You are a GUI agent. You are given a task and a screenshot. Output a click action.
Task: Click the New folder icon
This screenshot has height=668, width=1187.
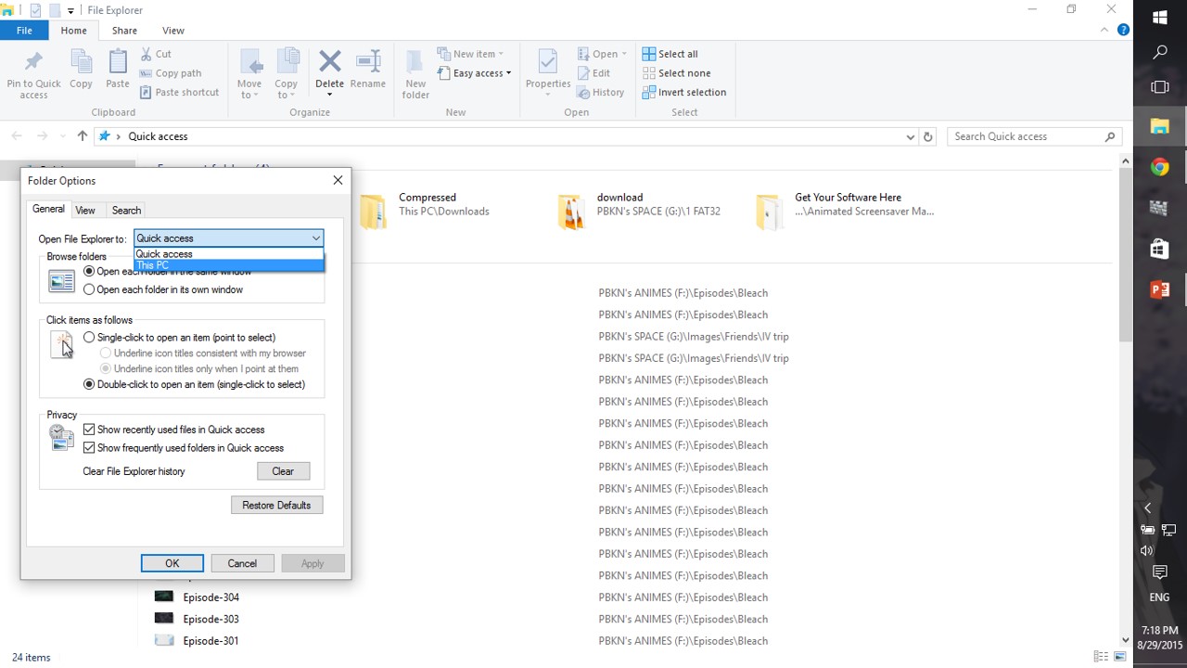click(415, 63)
